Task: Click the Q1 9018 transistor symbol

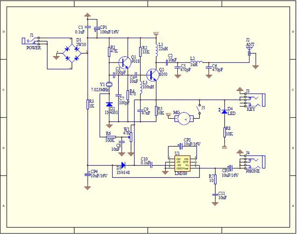Action: [125, 62]
